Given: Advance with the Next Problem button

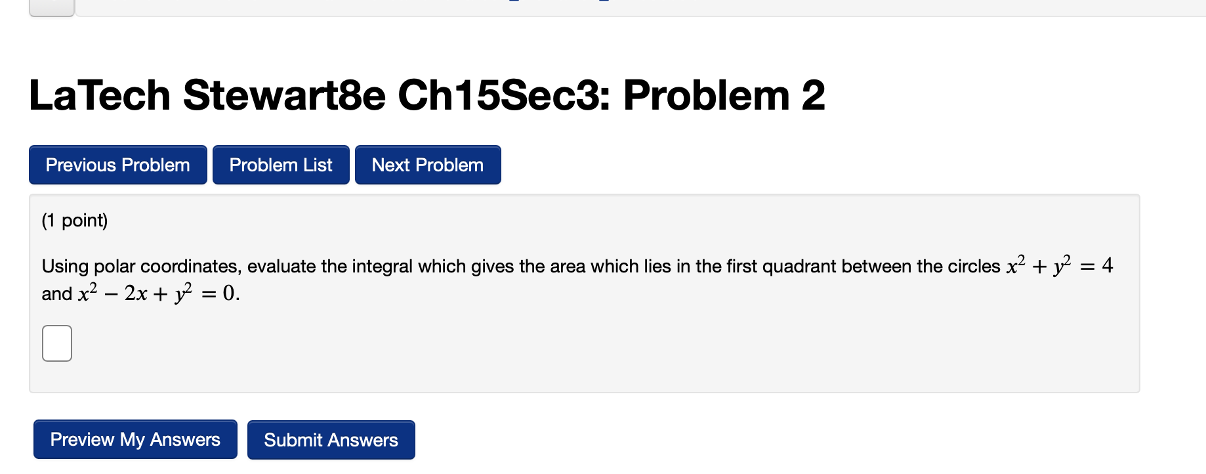Looking at the screenshot, I should 427,165.
